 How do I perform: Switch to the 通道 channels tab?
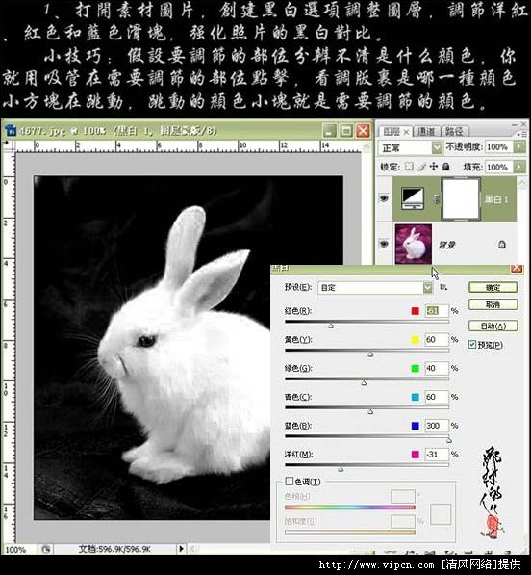point(427,131)
